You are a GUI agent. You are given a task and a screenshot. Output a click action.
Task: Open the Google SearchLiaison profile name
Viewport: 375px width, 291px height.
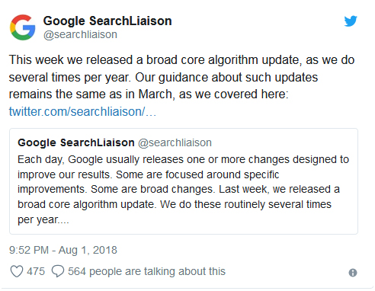[107, 21]
